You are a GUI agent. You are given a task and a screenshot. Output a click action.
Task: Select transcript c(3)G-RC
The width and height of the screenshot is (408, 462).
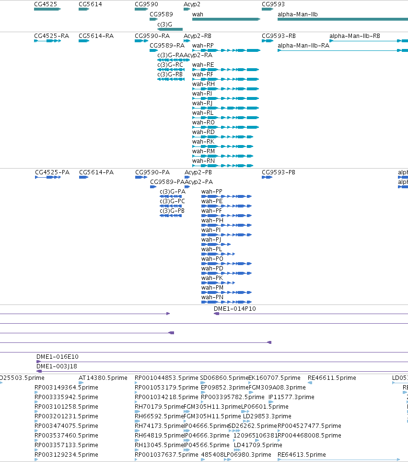(170, 65)
